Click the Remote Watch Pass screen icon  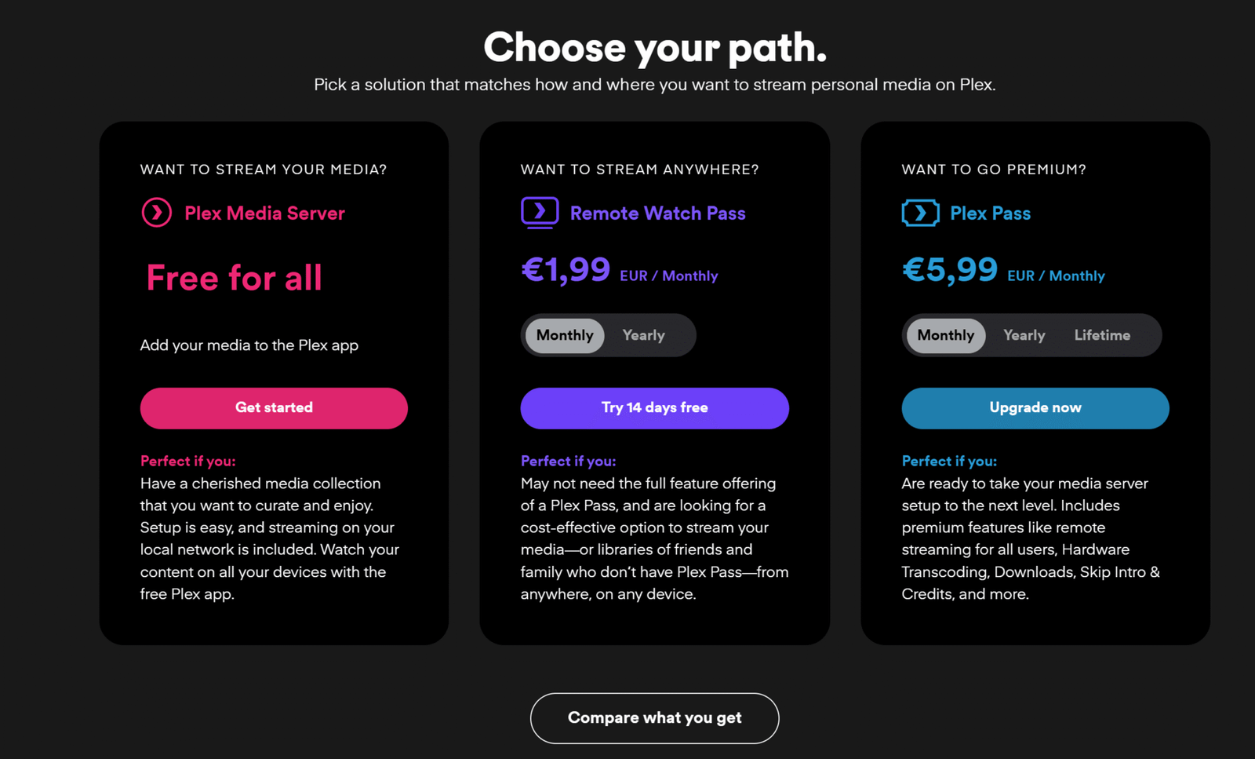540,212
